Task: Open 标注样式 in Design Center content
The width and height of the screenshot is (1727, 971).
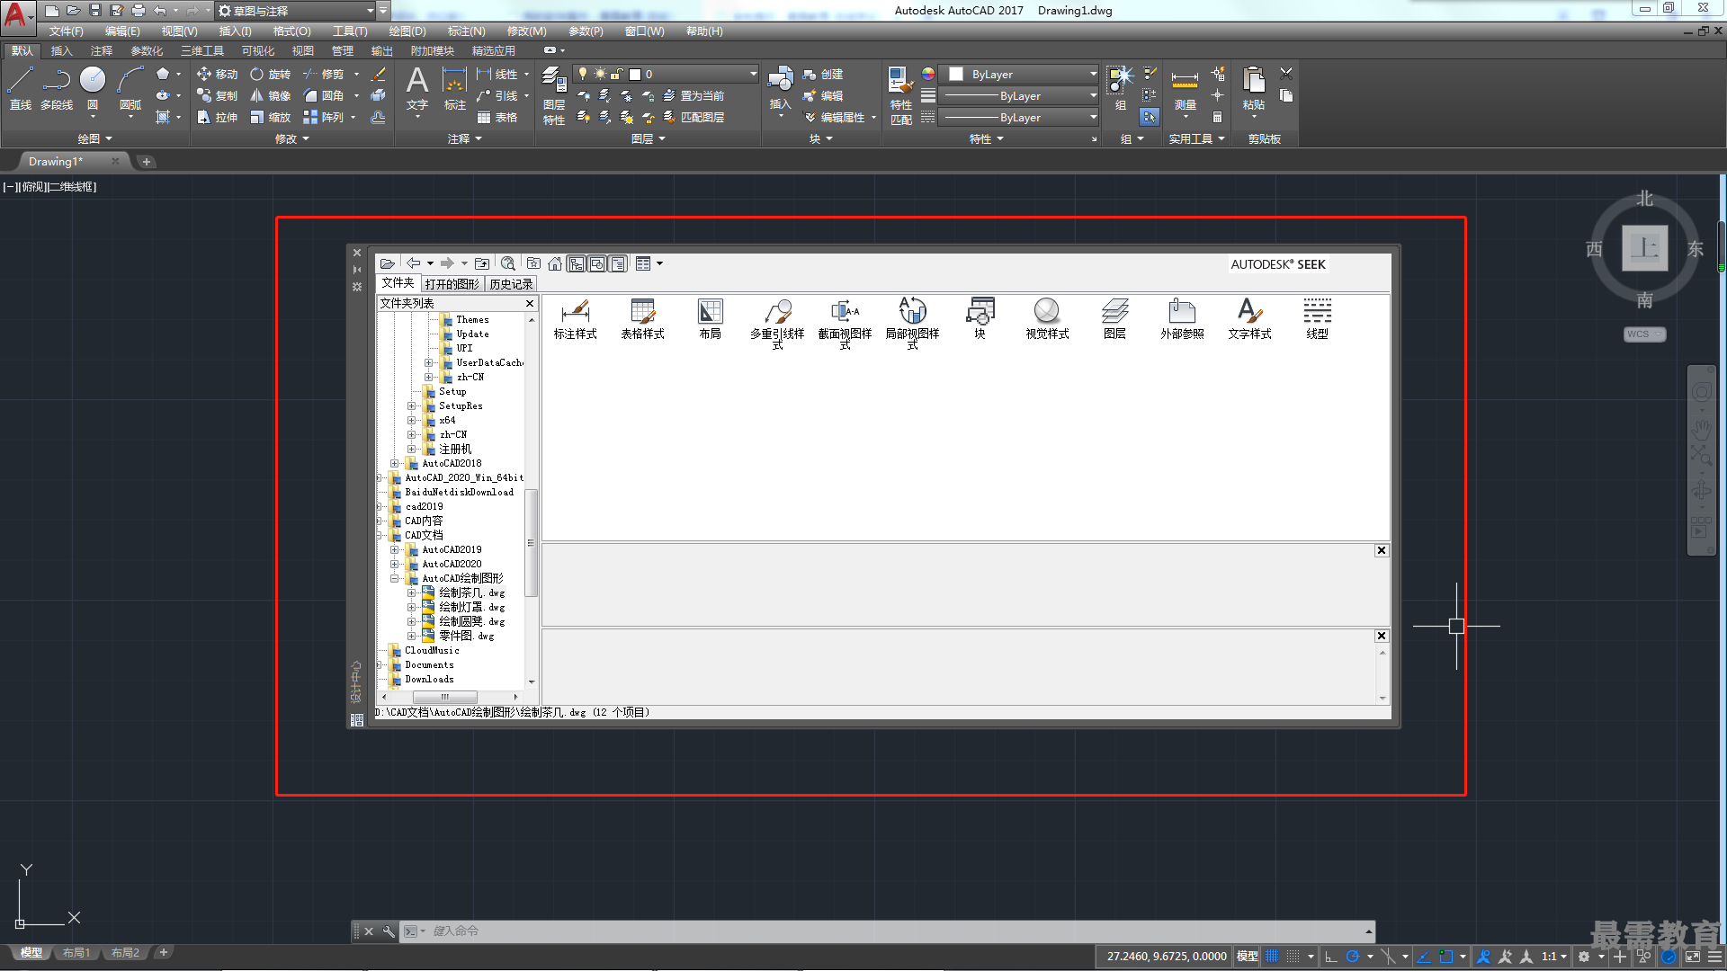Action: (575, 319)
